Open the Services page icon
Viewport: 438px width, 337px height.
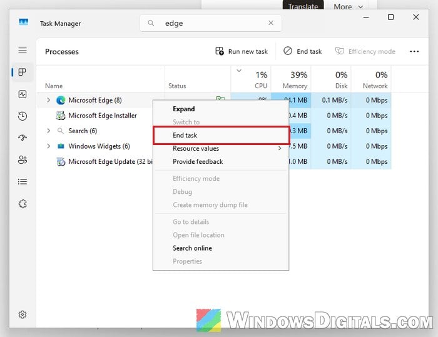[23, 204]
